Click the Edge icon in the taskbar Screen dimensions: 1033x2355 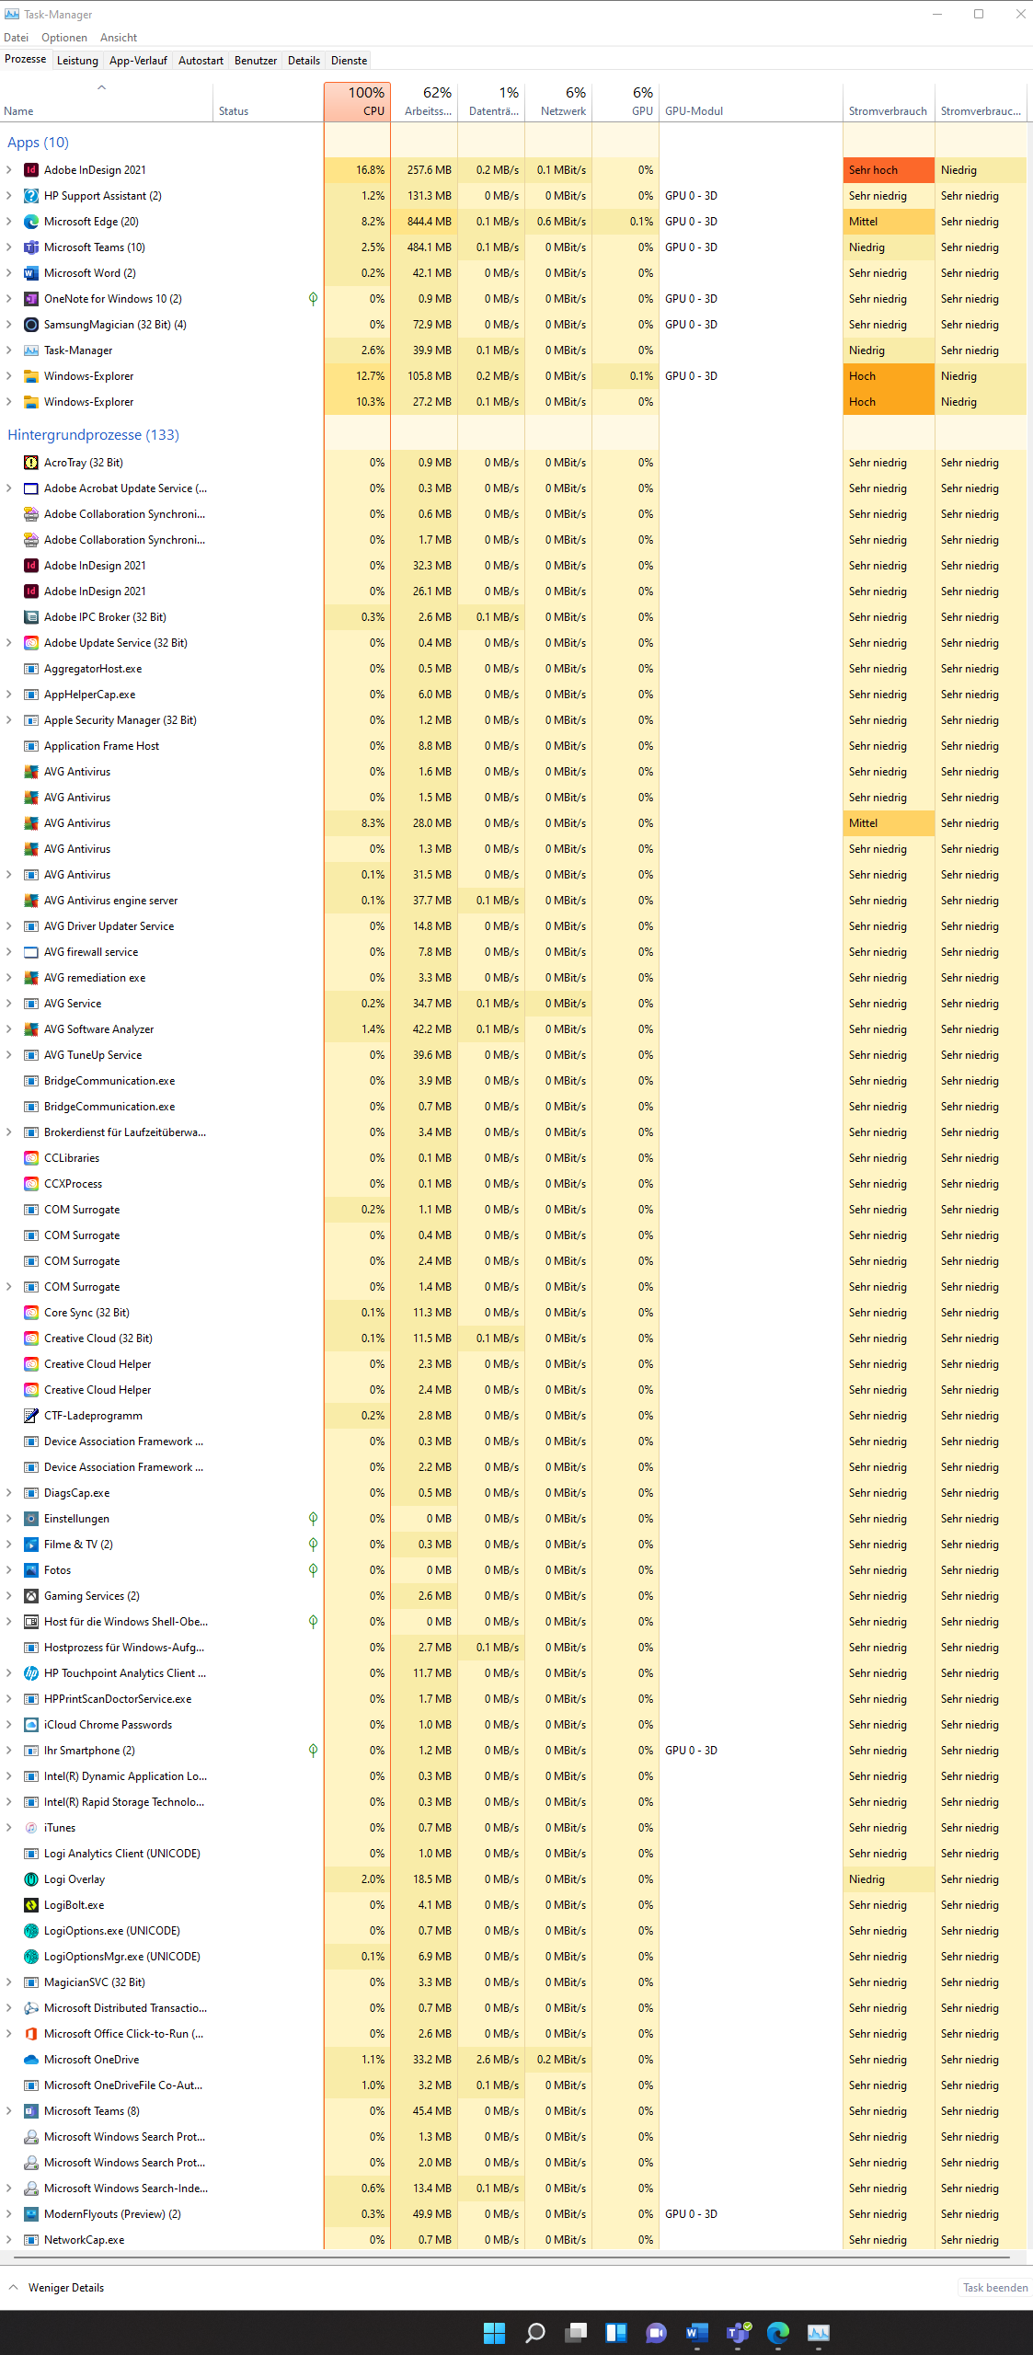(778, 2332)
